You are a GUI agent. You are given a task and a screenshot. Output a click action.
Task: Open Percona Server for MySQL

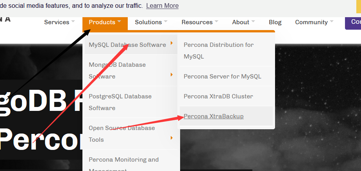click(x=226, y=76)
